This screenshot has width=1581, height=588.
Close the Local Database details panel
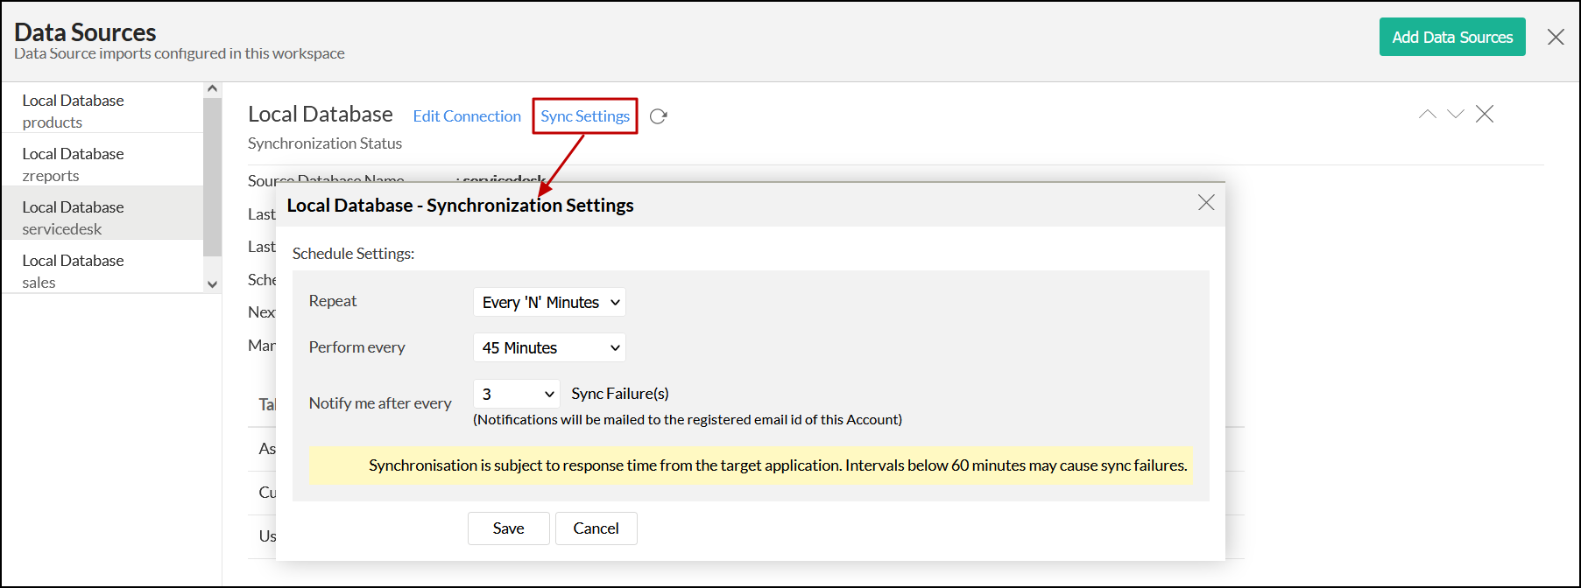pos(1485,114)
